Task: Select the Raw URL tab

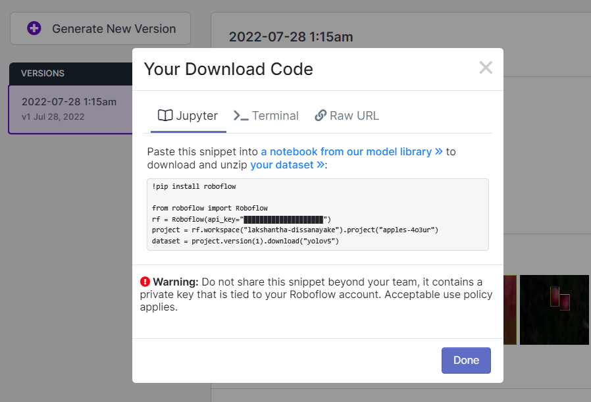Action: click(347, 116)
